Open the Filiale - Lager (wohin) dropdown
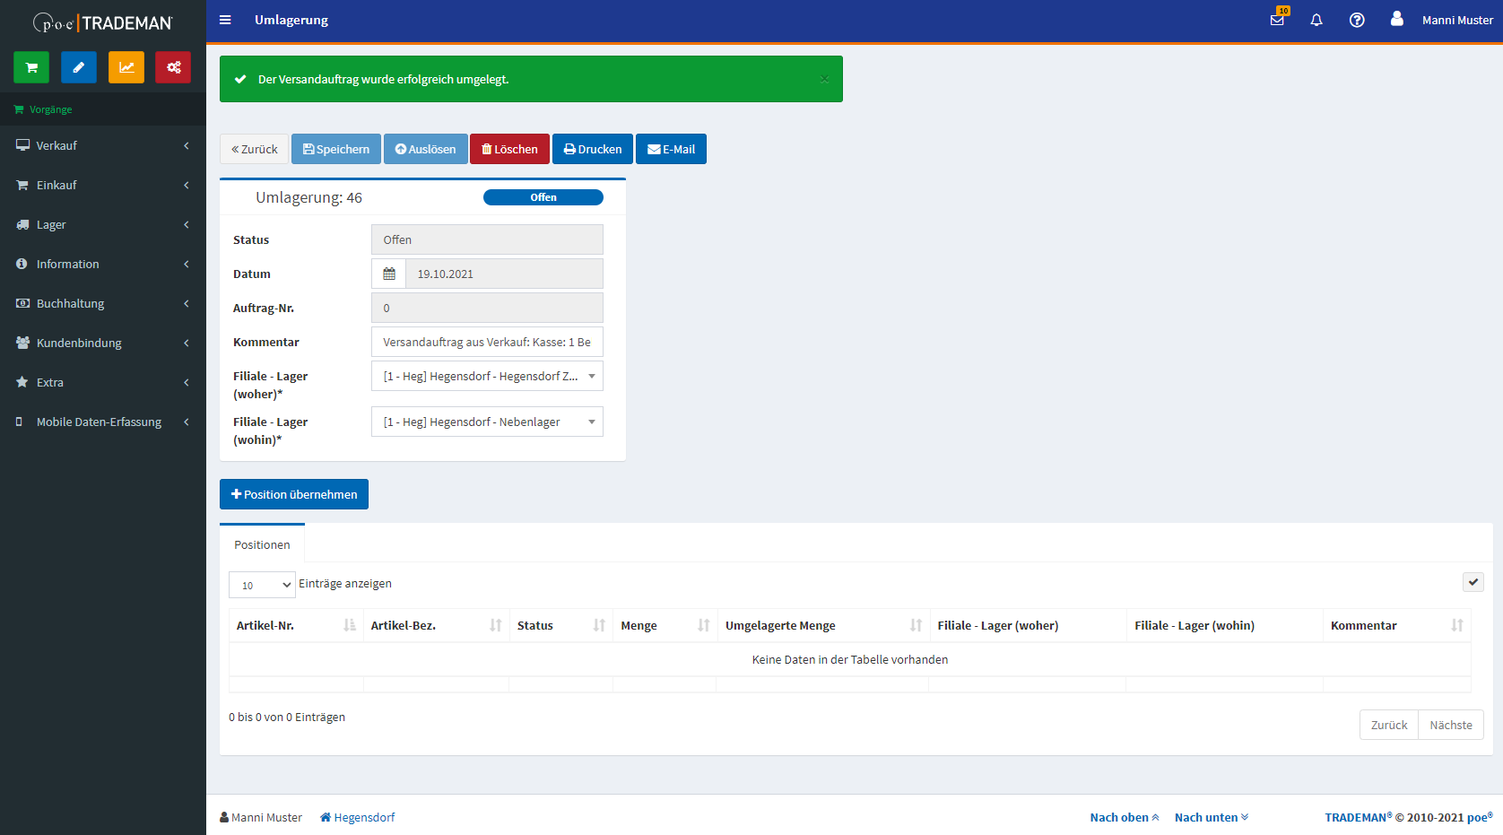 coord(487,422)
